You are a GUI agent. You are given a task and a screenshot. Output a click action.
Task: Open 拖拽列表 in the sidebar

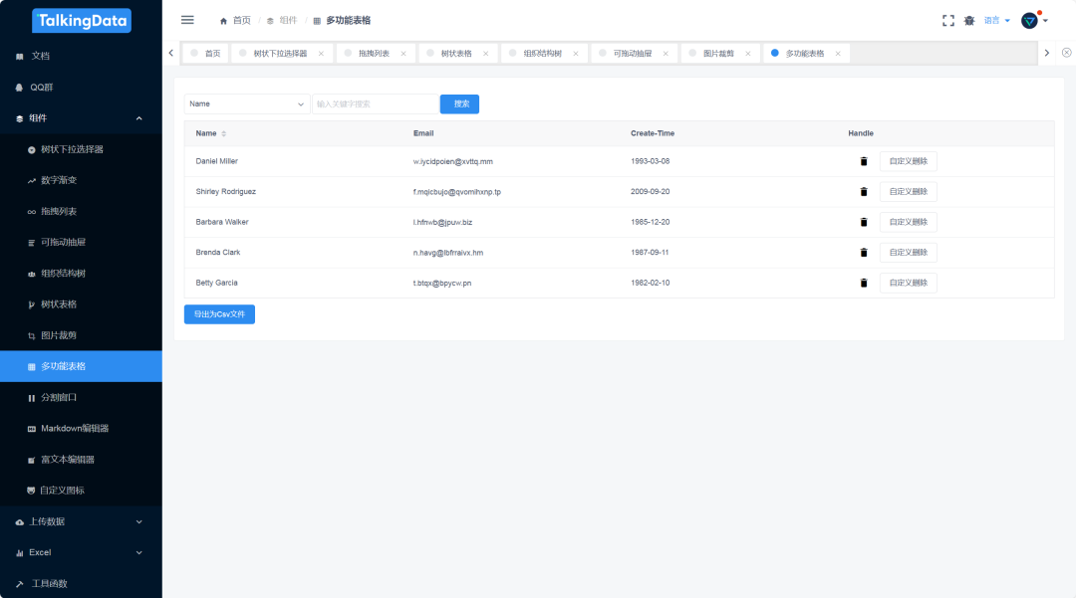[81, 212]
